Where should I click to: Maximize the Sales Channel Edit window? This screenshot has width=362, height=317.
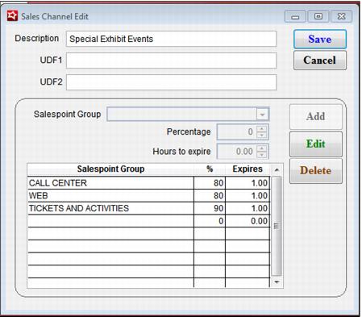pos(318,17)
